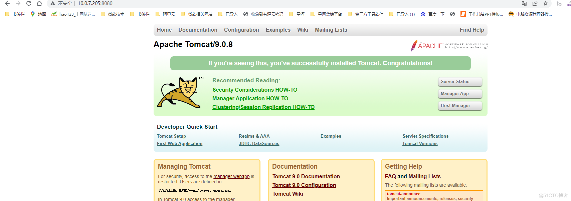This screenshot has height=201, width=571.
Task: Open the Realms & AAA link
Action: click(254, 136)
